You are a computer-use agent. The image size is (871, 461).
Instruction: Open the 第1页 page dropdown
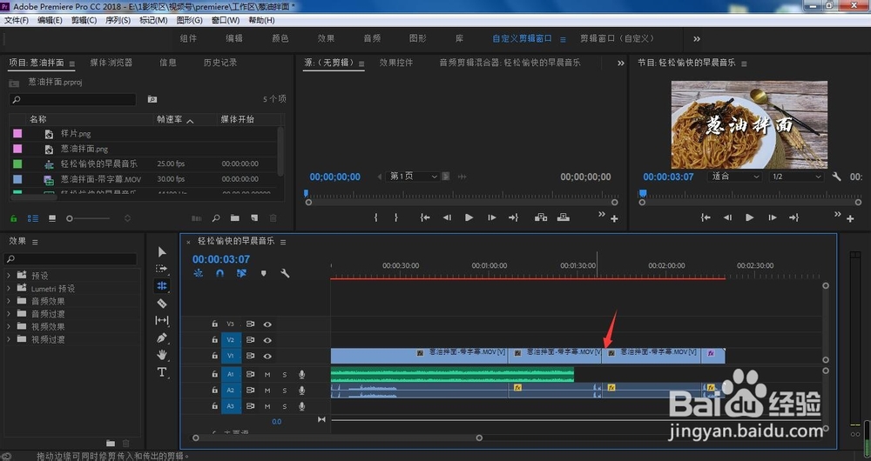(413, 177)
